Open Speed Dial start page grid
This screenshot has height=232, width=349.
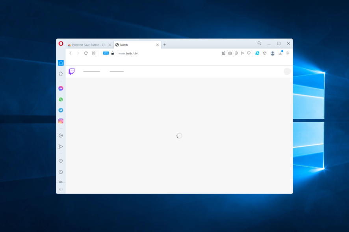(94, 53)
